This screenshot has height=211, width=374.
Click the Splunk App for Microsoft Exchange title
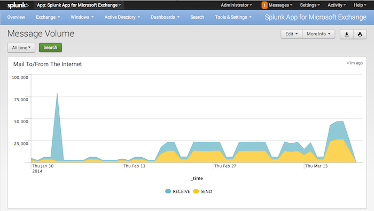pyautogui.click(x=316, y=17)
